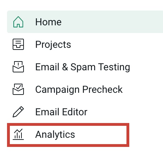Click inside the red-outlined Analytics box

pyautogui.click(x=68, y=135)
